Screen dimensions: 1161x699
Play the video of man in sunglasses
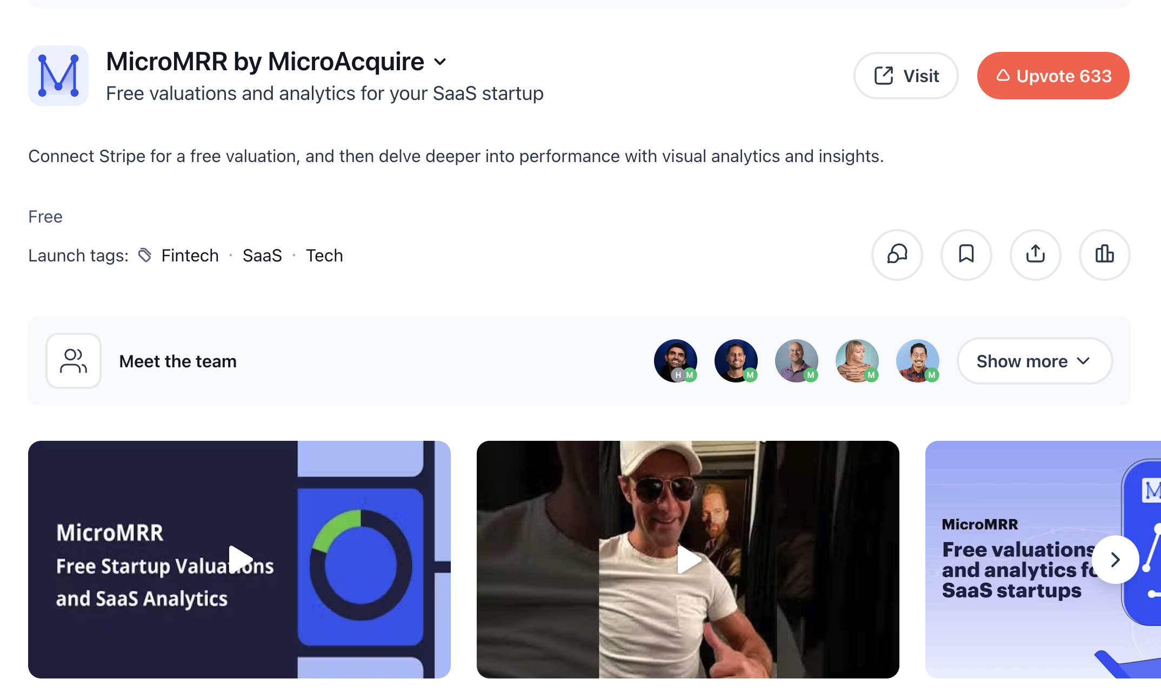pos(688,560)
